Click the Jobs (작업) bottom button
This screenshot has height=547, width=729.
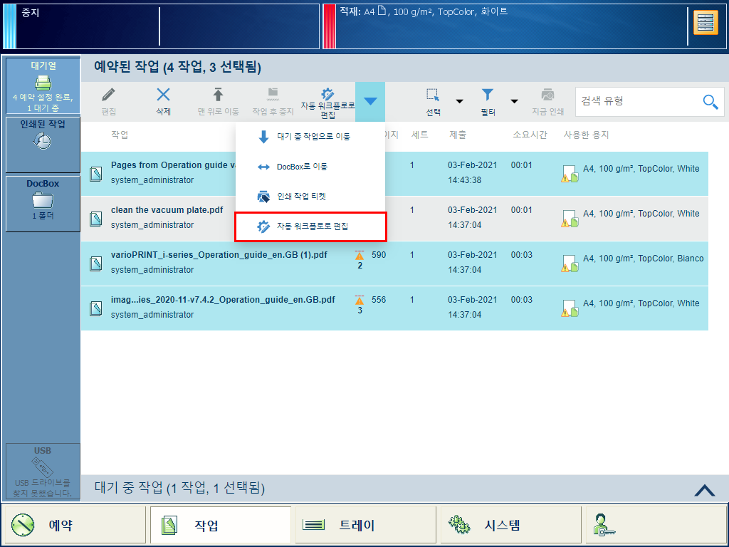221,525
